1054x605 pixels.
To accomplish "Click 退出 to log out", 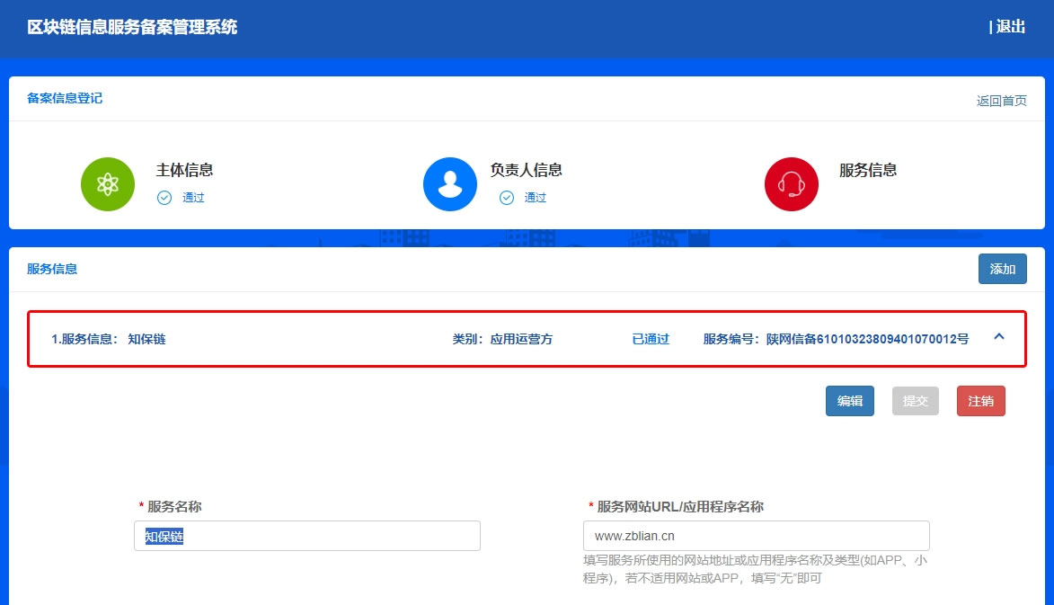I will [1009, 27].
